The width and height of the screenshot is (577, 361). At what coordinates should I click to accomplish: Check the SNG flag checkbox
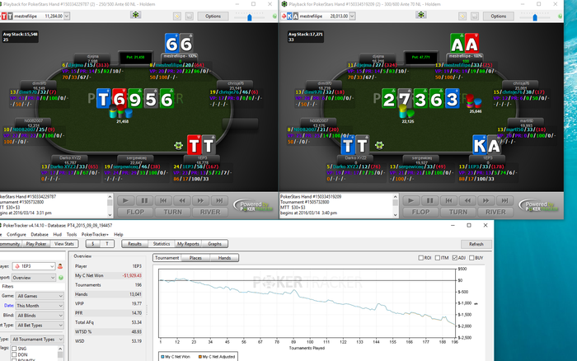tap(14, 349)
